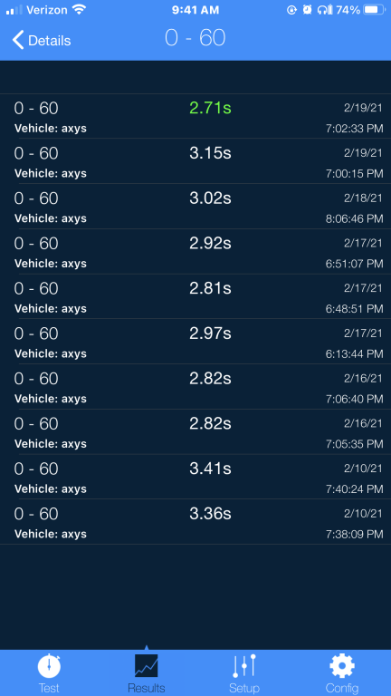This screenshot has width=391, height=696.
Task: Tap the back chevron arrow icon
Action: tap(18, 41)
